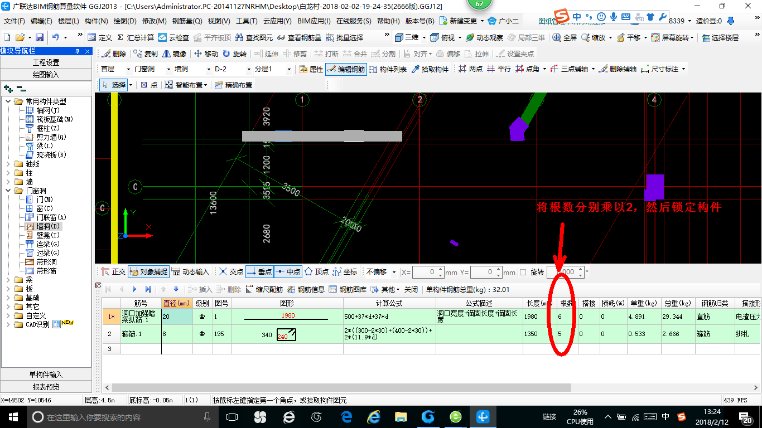This screenshot has height=428, width=762.
Task: Click 精确布置 precise placement
Action: point(234,85)
